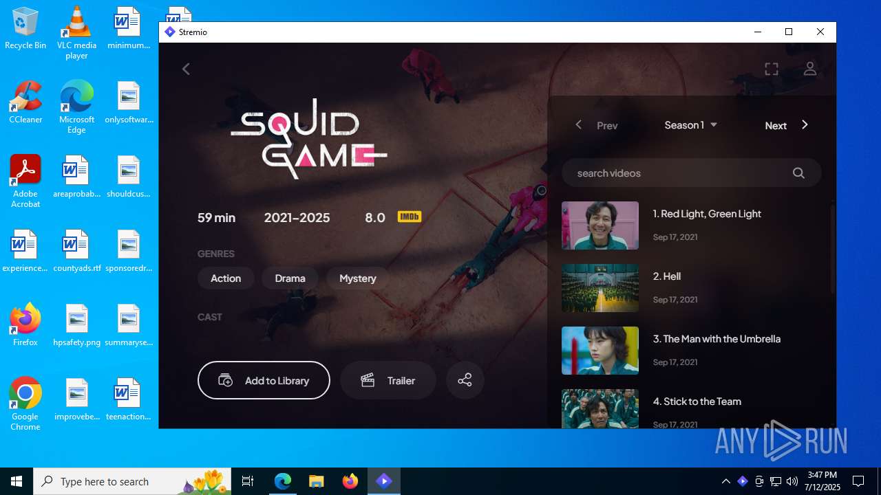Viewport: 881px width, 495px height.
Task: Click the search videos input field
Action: coord(691,173)
